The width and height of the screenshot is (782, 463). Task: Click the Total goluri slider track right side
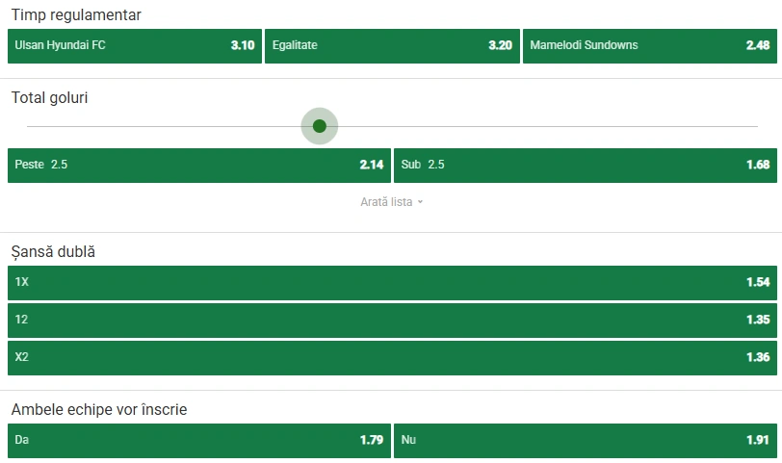pos(549,126)
